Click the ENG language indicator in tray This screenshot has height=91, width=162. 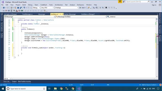click(154, 89)
